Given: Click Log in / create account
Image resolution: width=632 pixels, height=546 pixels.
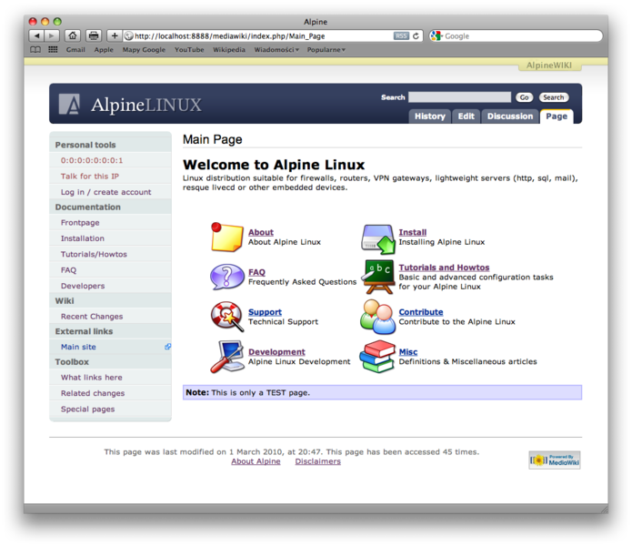Looking at the screenshot, I should click(x=106, y=192).
